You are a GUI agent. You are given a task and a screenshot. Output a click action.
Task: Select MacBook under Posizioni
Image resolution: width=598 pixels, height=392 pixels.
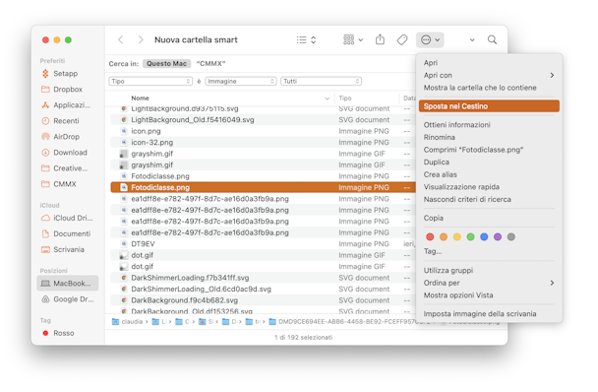[x=68, y=283]
